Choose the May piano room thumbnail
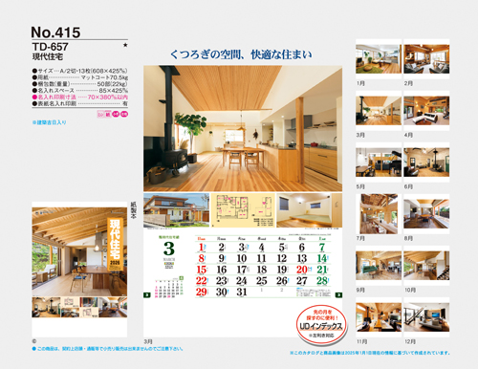478x369 pixels. [x=379, y=163]
